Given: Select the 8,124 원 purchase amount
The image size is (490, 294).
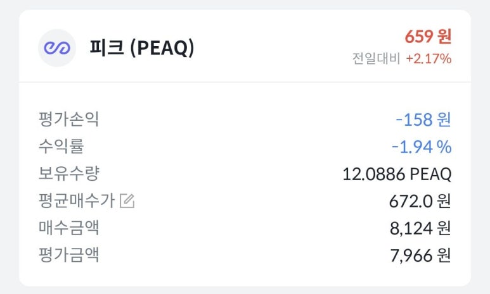Looking at the screenshot, I should tap(420, 228).
